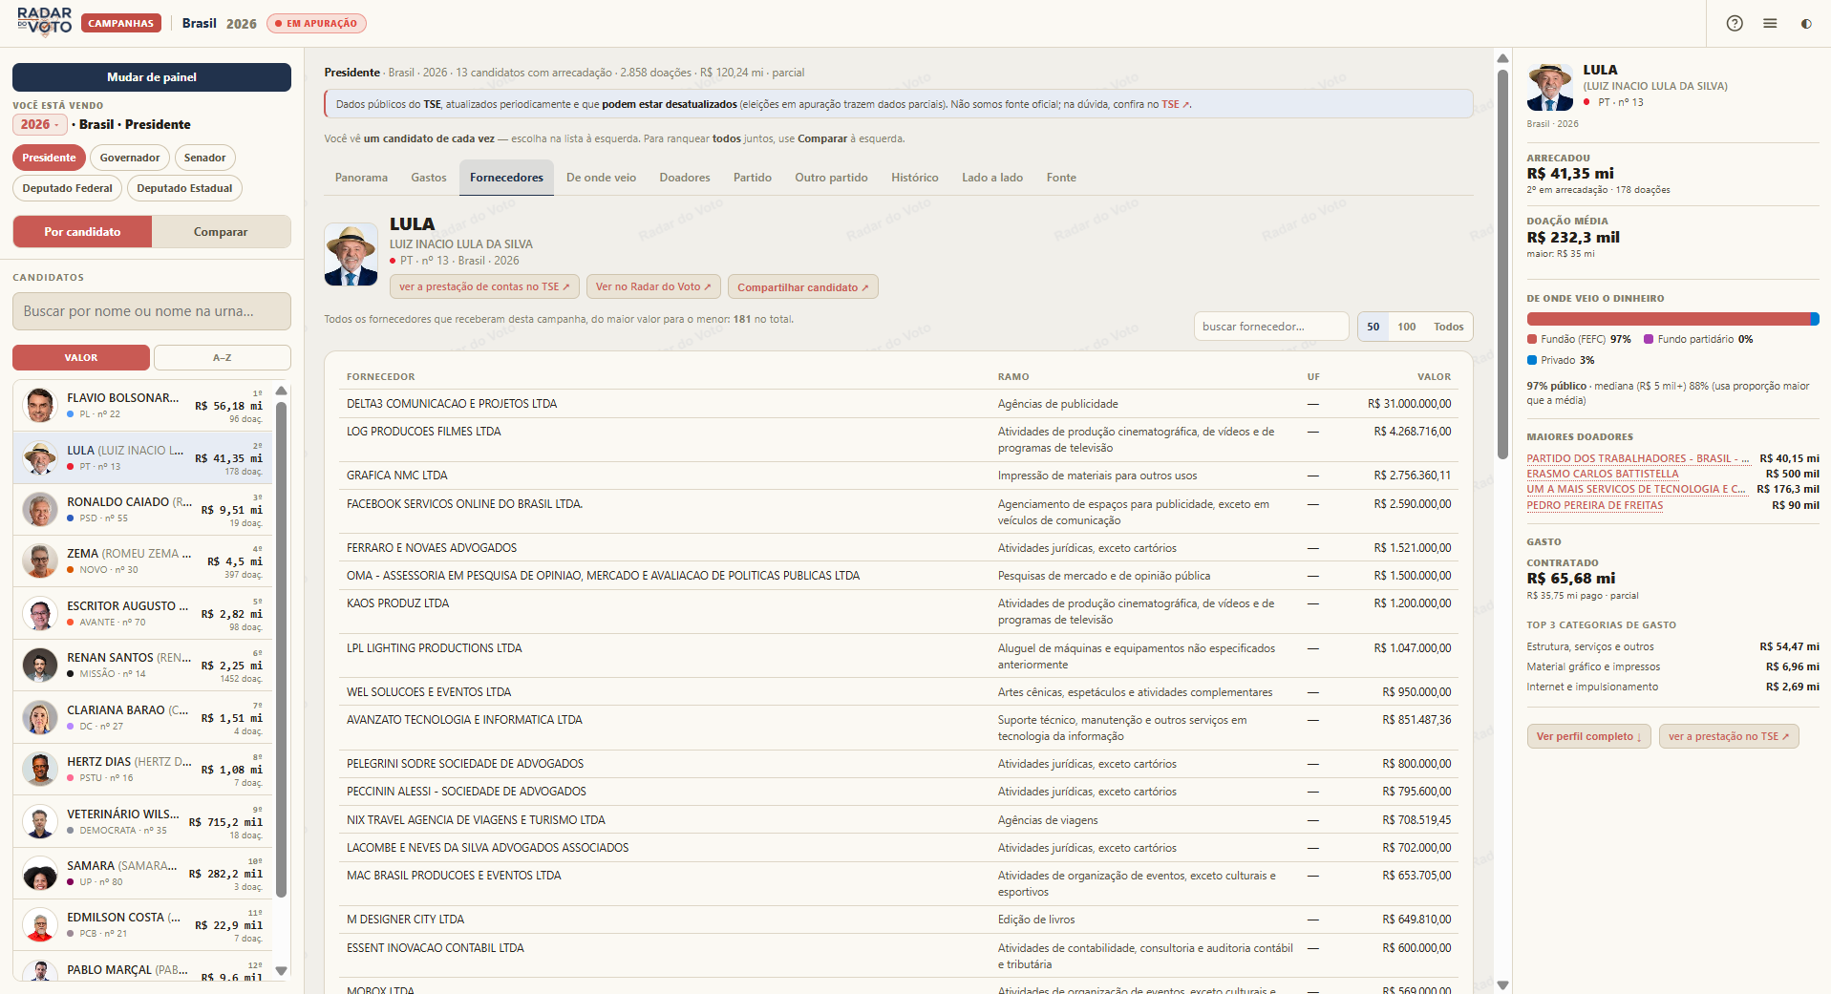1831x994 pixels.
Task: Open Erasmo Carlos Battistella donor link
Action: tap(1602, 474)
